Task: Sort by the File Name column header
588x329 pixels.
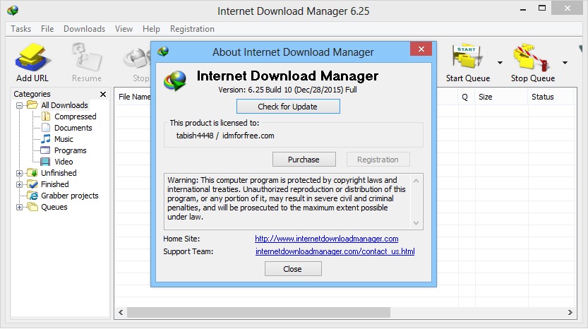Action: (134, 97)
